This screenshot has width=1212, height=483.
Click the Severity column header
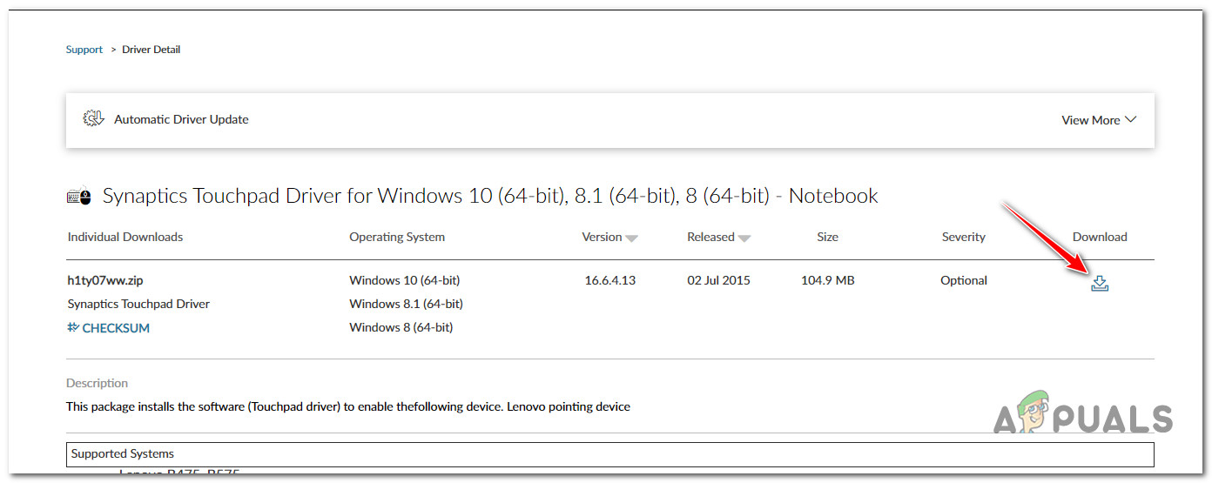964,237
